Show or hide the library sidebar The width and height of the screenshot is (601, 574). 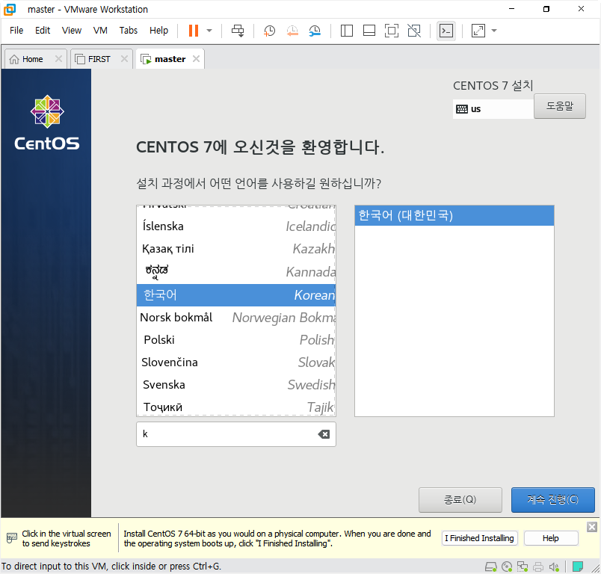[347, 31]
